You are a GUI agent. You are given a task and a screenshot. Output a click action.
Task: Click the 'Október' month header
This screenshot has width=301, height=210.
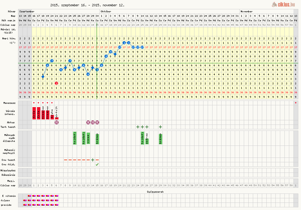pos(105,11)
